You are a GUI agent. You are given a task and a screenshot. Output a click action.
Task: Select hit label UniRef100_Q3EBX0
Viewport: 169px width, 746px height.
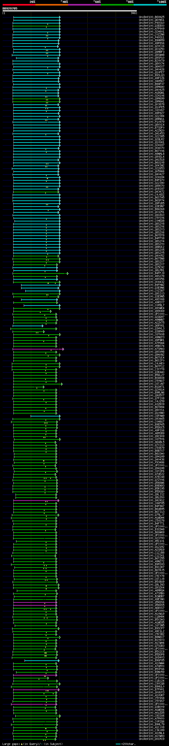click(x=152, y=26)
